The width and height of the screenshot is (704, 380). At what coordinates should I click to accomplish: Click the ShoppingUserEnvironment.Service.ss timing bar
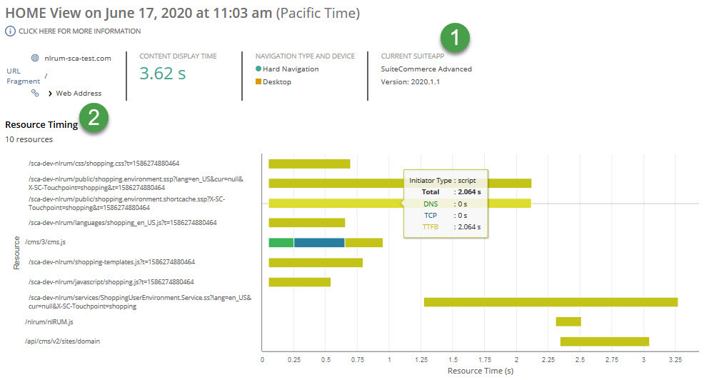click(551, 302)
